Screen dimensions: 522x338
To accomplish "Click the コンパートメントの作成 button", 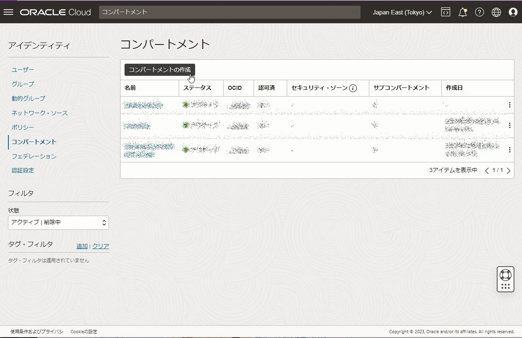I will [159, 69].
